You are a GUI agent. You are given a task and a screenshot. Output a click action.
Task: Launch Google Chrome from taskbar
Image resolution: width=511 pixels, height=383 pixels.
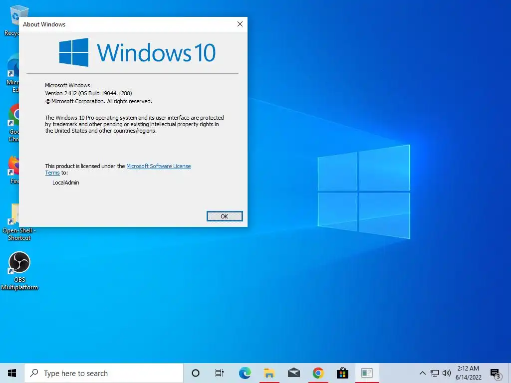point(318,373)
